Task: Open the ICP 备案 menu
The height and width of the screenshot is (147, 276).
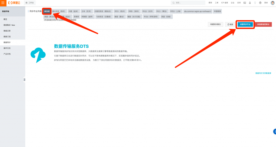Action: coord(225,3)
